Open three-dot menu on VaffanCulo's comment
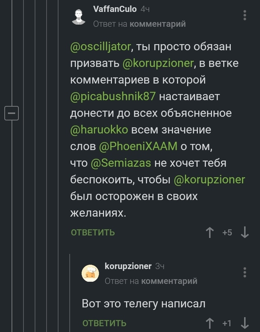The width and height of the screenshot is (260, 332). click(x=244, y=15)
